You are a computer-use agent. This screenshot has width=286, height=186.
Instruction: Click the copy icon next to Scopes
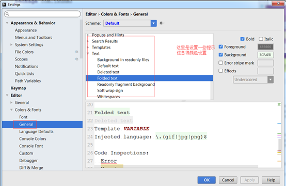pos(77,59)
